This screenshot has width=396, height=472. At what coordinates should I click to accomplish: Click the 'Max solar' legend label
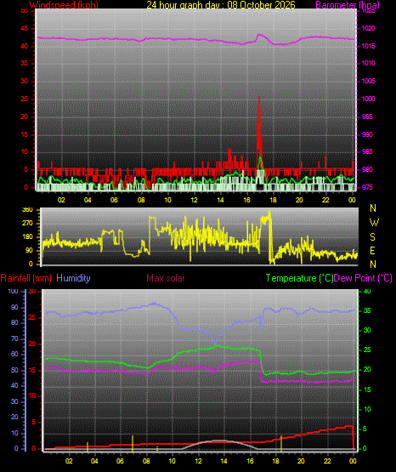coord(166,278)
